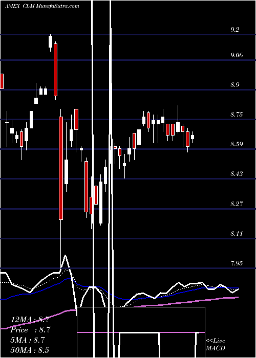The height and width of the screenshot is (358, 256).
Task: Click the 8.27 price axis label
Action: pos(237,204)
